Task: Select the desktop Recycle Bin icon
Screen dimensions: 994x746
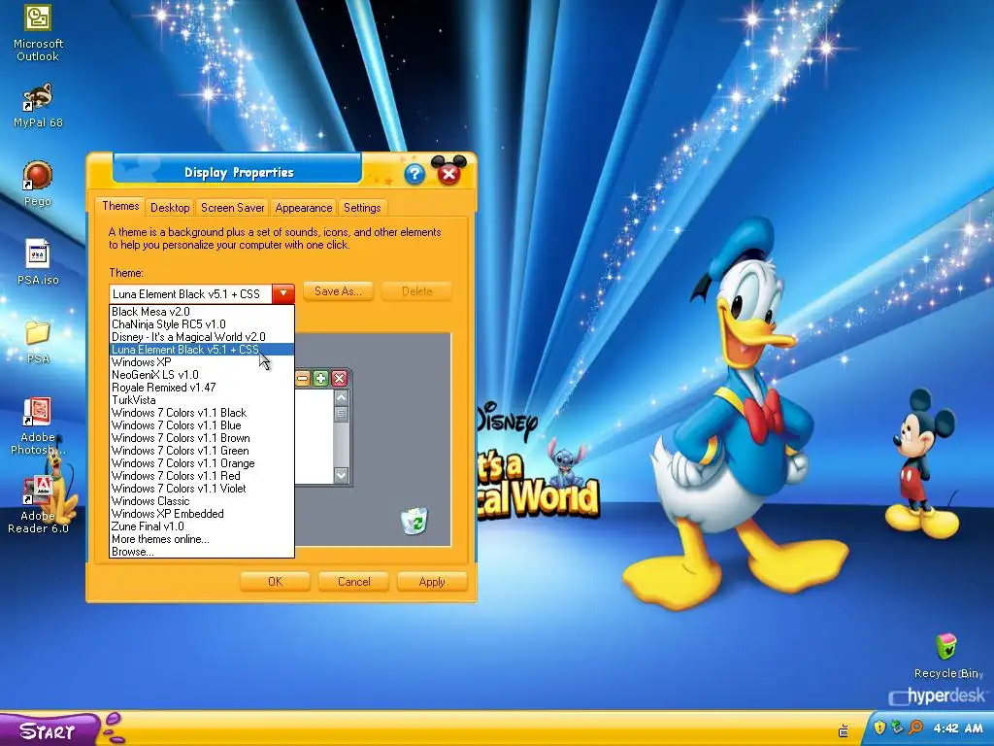Action: [x=946, y=656]
